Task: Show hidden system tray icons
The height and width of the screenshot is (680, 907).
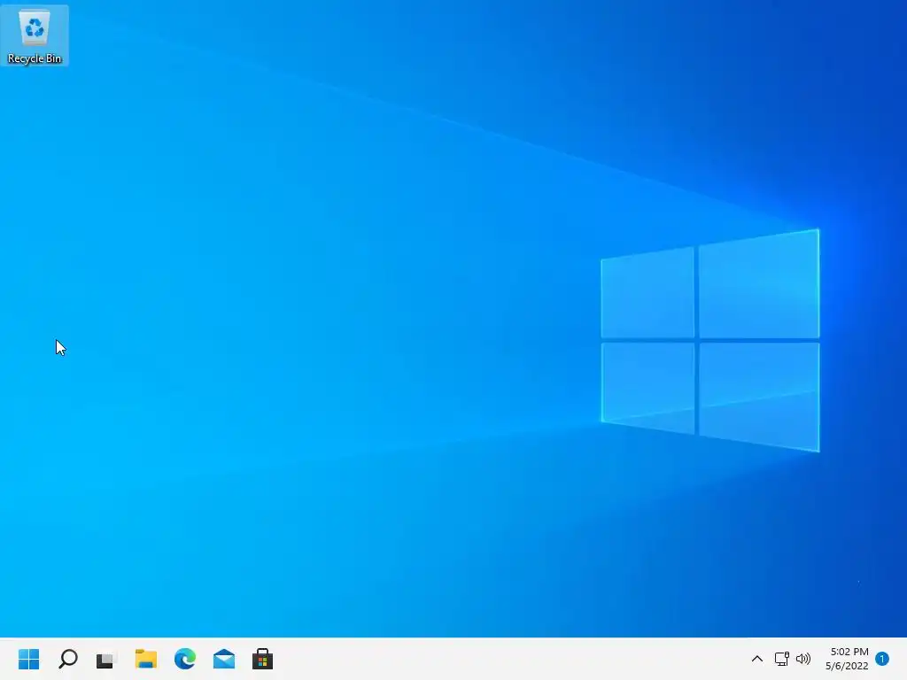Action: click(756, 659)
